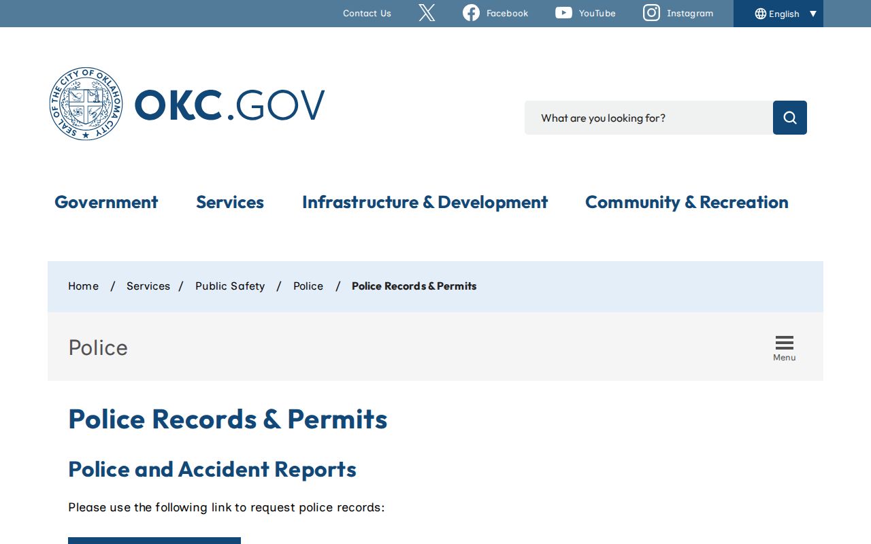Screen dimensions: 871x544
Task: Click the magnifying glass search button
Action: coord(790,118)
